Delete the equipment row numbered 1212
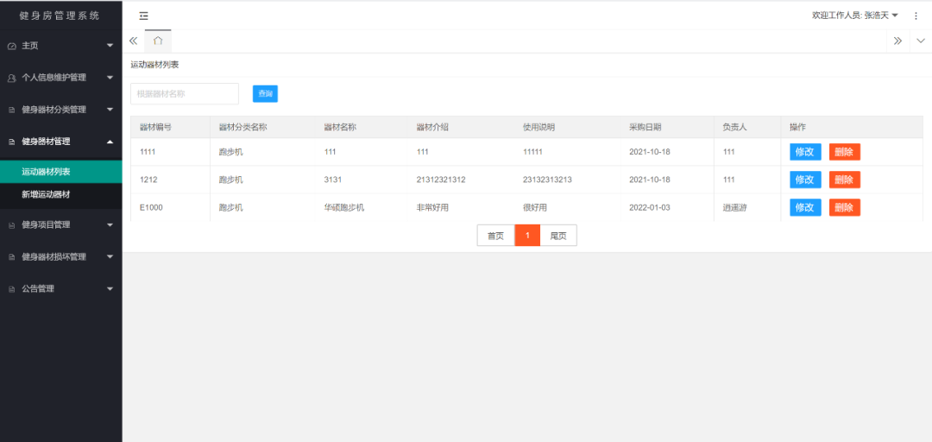 (x=844, y=180)
